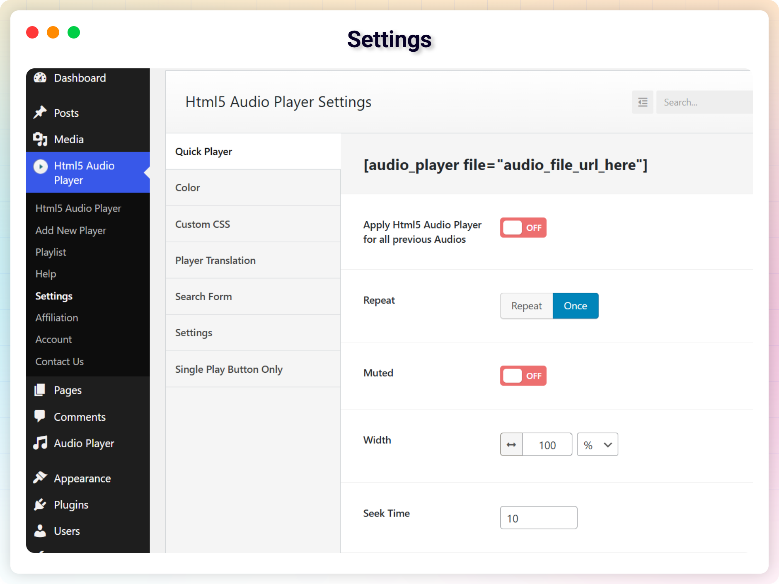
Task: Open Add New Player submenu link
Action: (x=71, y=230)
